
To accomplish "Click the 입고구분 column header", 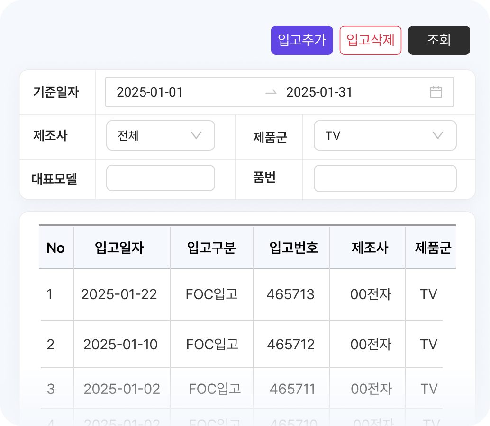I will pyautogui.click(x=211, y=248).
